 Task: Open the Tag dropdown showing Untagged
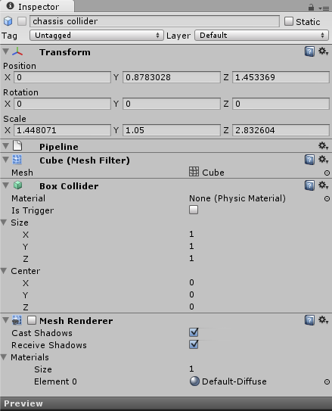click(97, 35)
